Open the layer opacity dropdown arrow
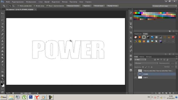 (176, 63)
